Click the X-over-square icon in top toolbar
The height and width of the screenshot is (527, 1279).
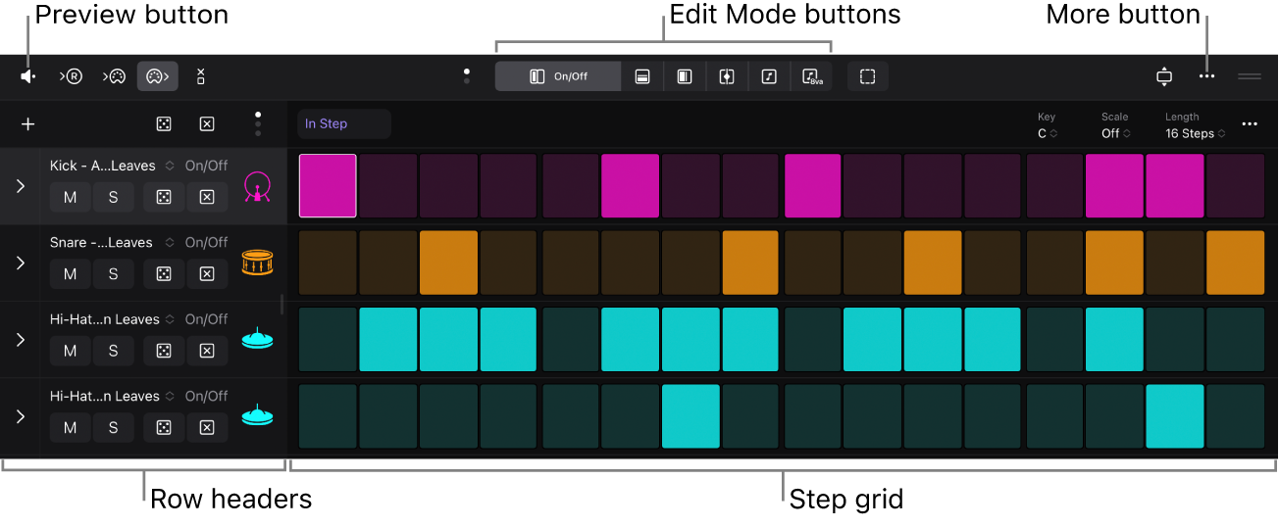tap(200, 76)
